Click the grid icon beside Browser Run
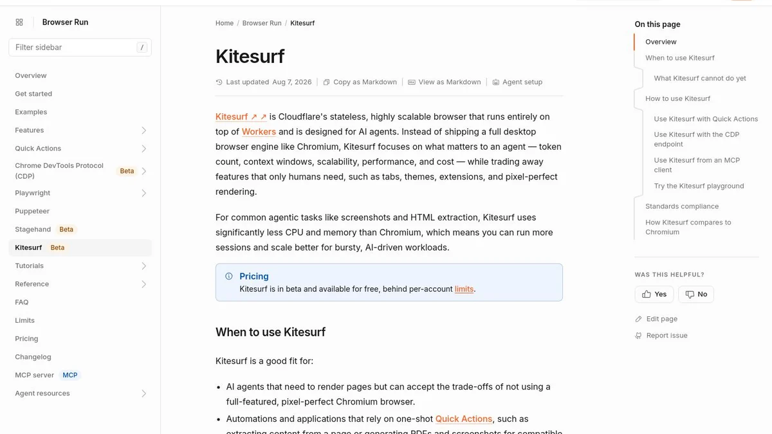Image resolution: width=772 pixels, height=434 pixels. click(x=19, y=23)
